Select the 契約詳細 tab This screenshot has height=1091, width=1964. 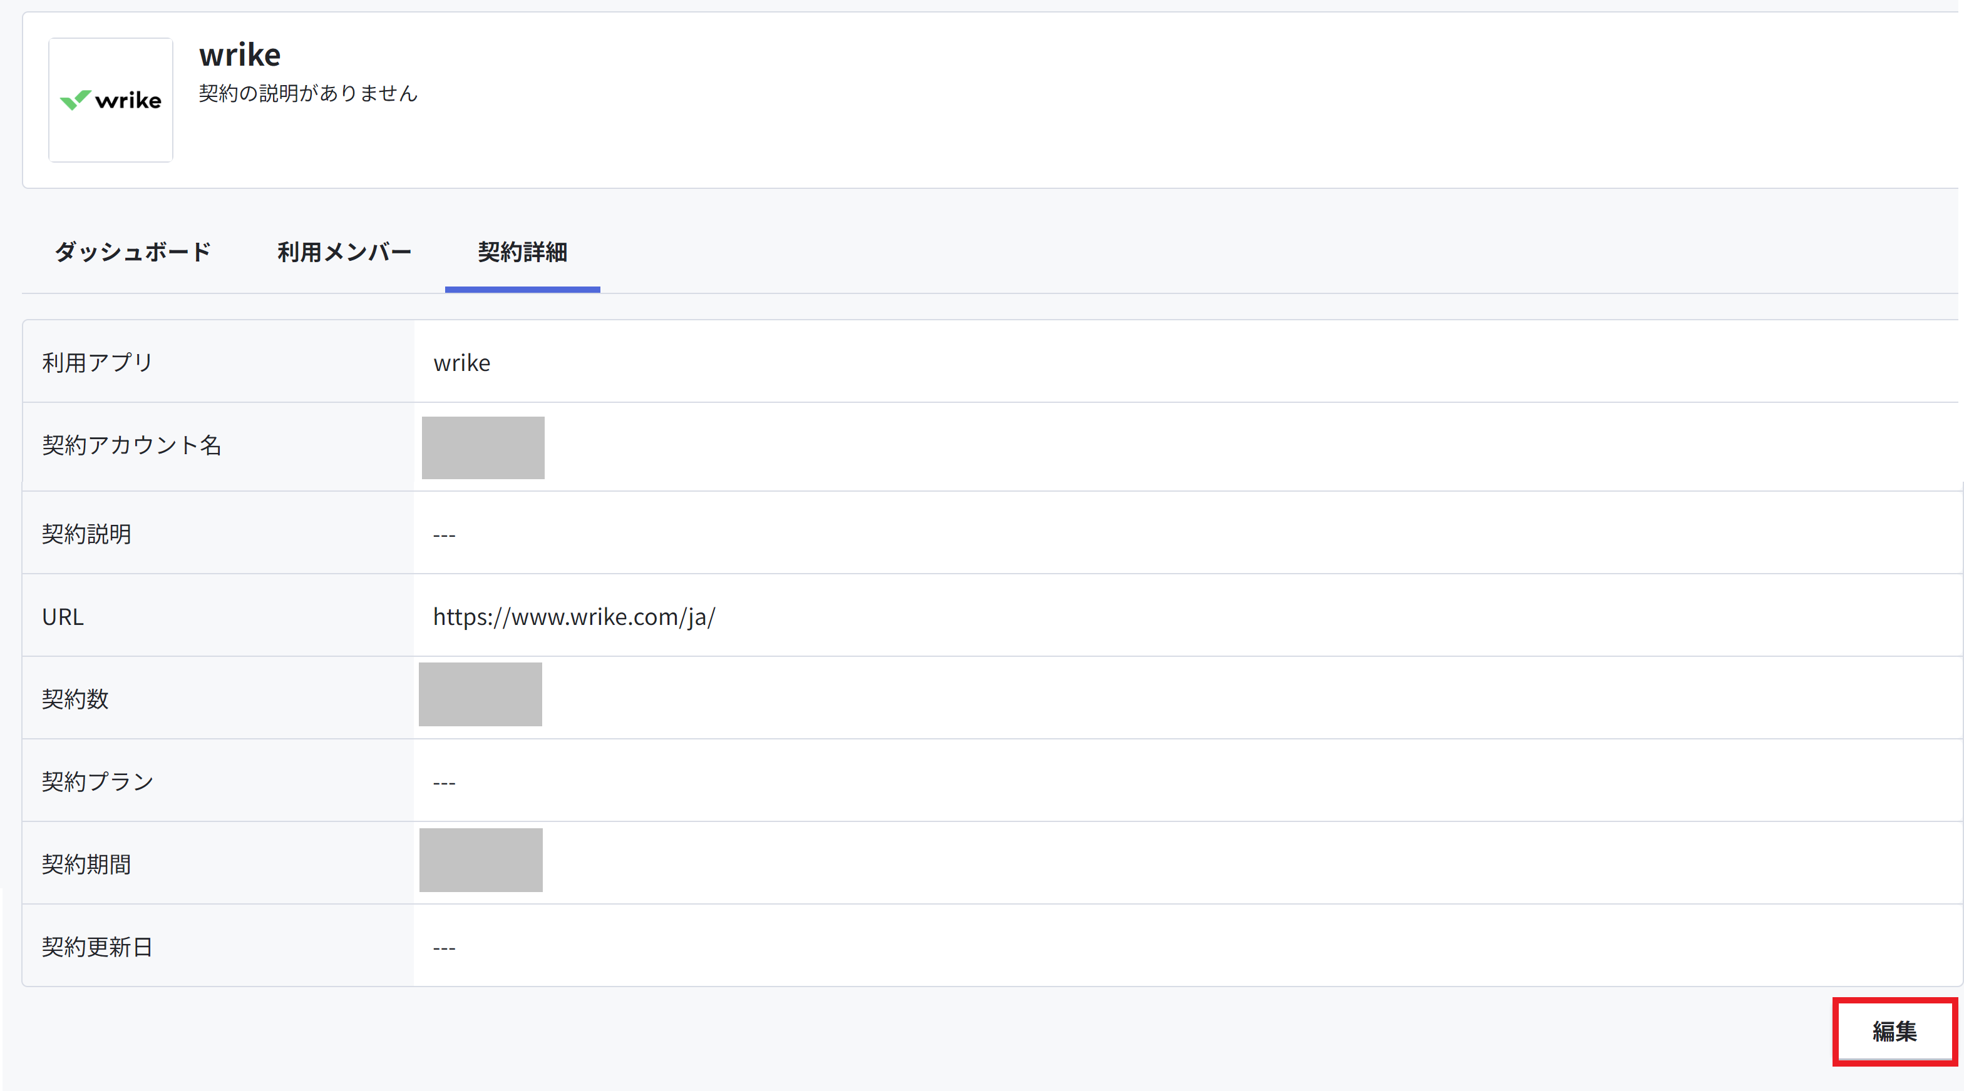pos(522,252)
